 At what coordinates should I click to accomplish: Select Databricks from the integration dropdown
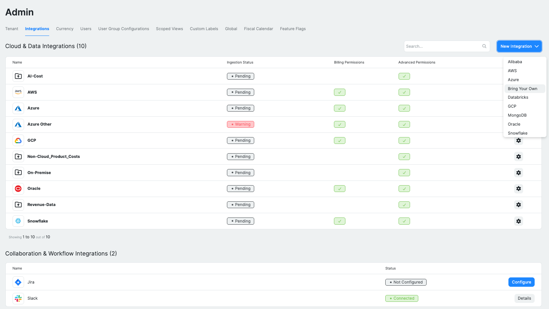pyautogui.click(x=518, y=97)
